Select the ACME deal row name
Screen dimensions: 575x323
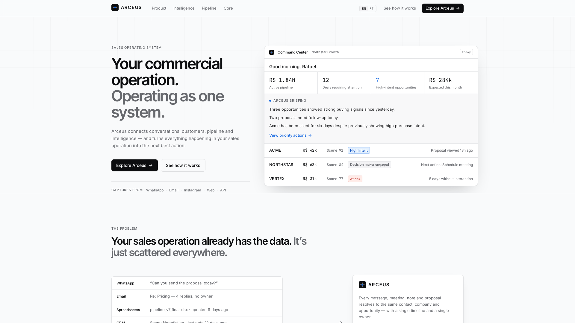click(275, 150)
